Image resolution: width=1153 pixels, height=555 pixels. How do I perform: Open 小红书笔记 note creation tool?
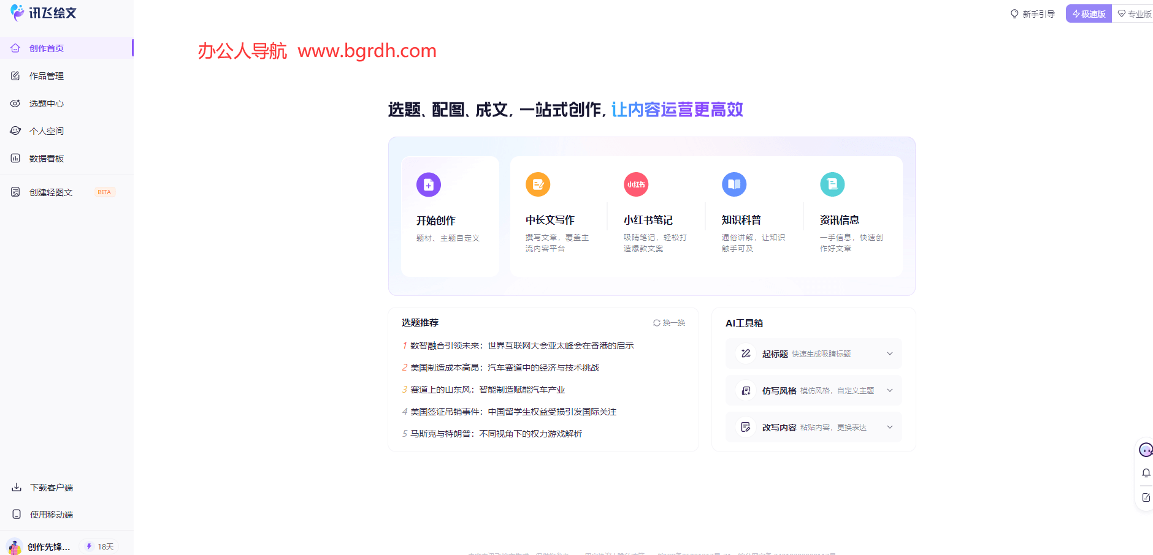[636, 184]
